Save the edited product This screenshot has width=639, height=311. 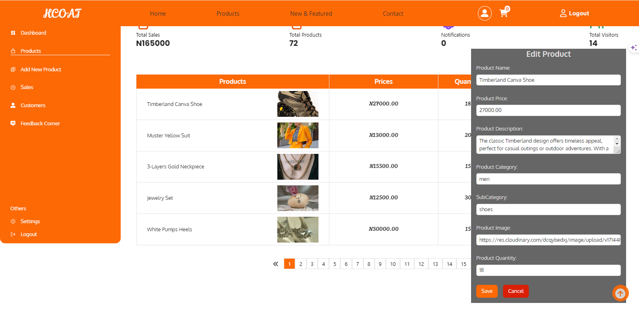487,291
